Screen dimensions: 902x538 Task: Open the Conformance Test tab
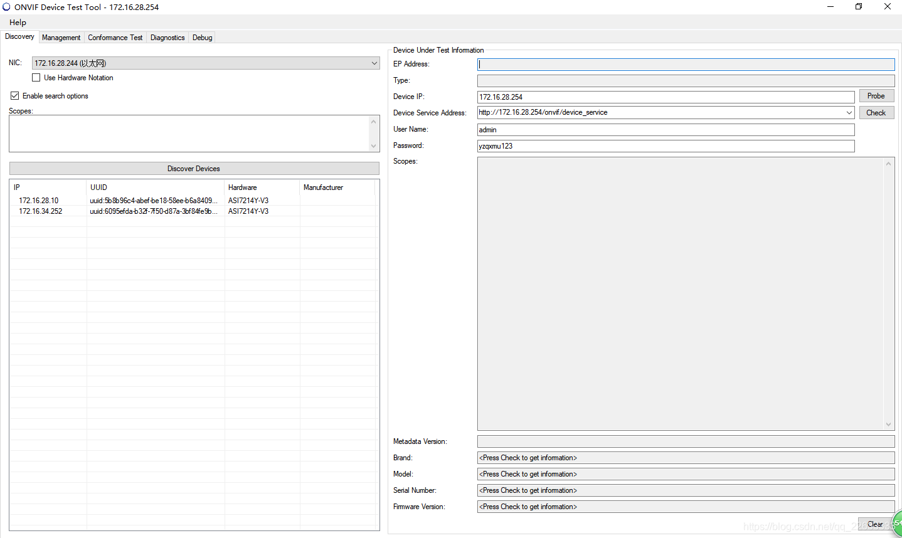115,38
